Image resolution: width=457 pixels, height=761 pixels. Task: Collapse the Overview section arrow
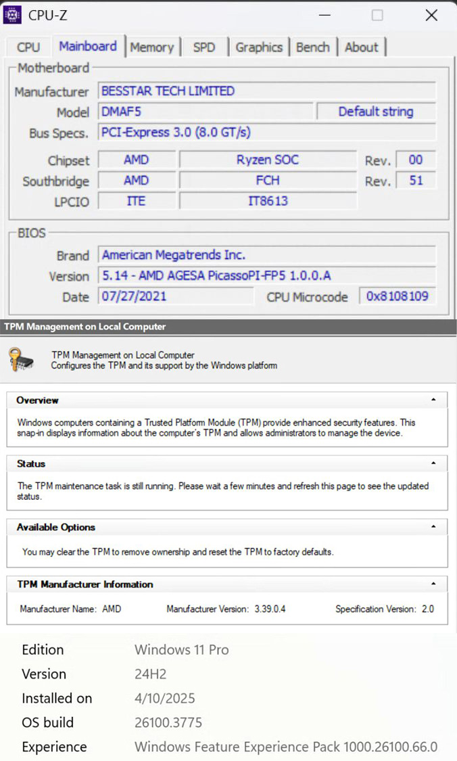[x=433, y=400]
